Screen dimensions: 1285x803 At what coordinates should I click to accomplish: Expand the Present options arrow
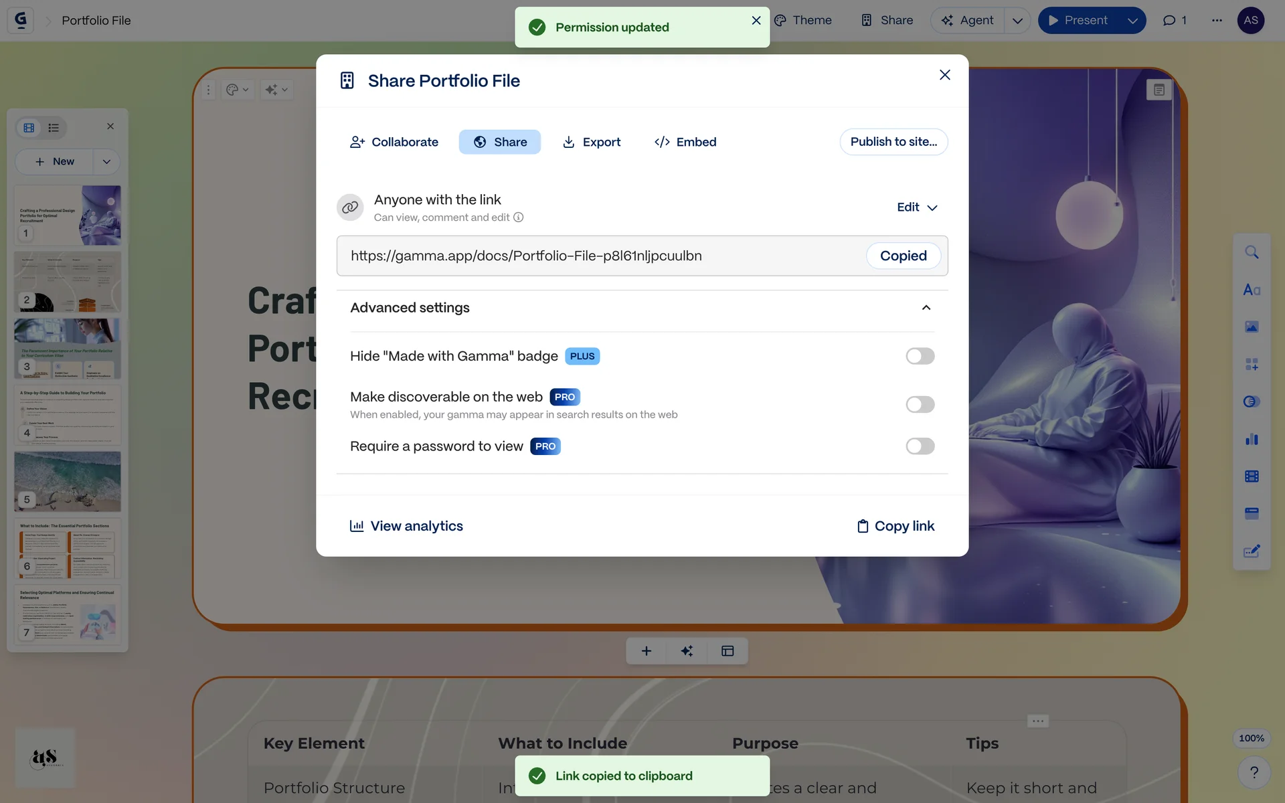[1132, 20]
